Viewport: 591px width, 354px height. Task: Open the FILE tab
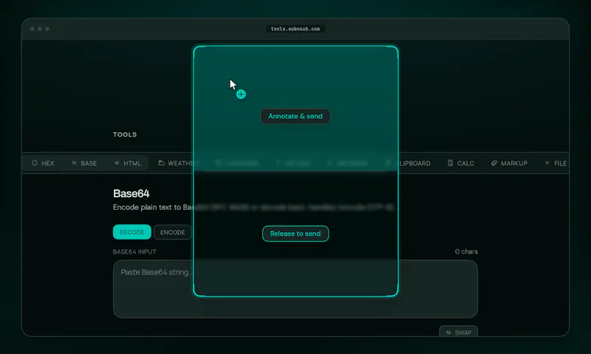(556, 163)
